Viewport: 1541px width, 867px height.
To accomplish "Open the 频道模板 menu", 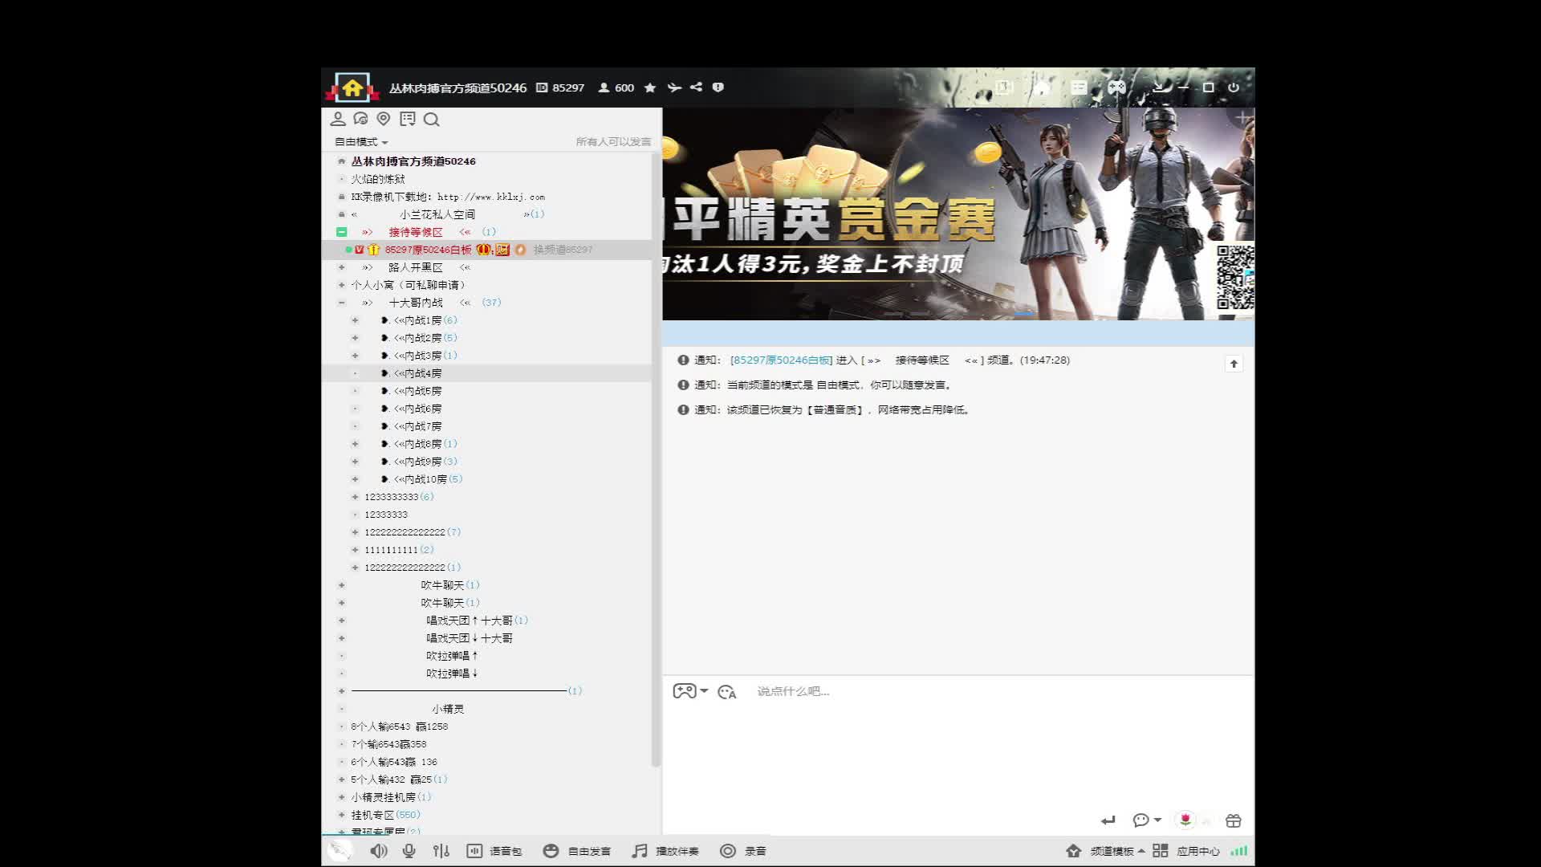I will (1112, 851).
